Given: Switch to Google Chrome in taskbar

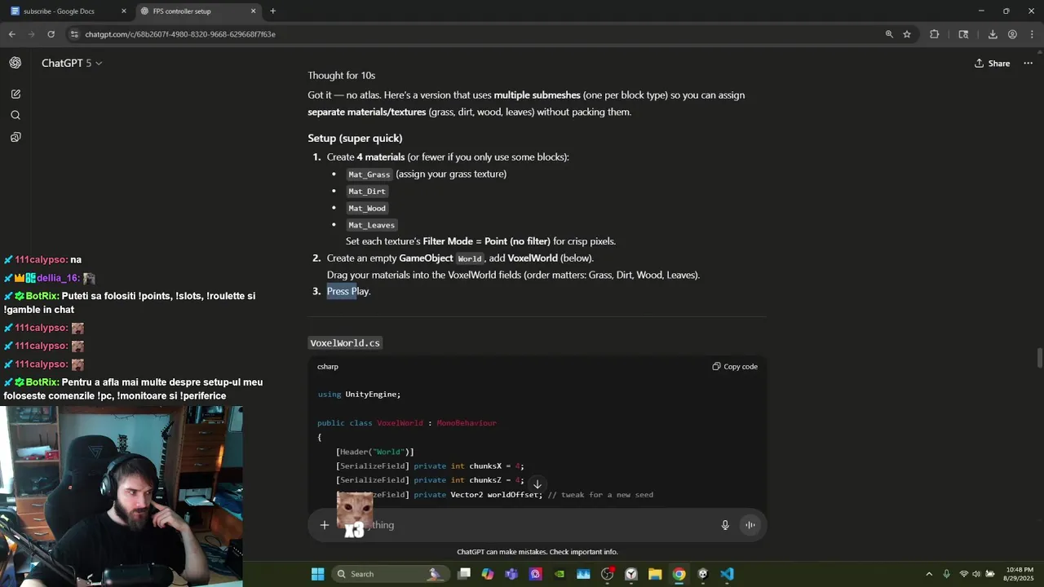Looking at the screenshot, I should (679, 574).
